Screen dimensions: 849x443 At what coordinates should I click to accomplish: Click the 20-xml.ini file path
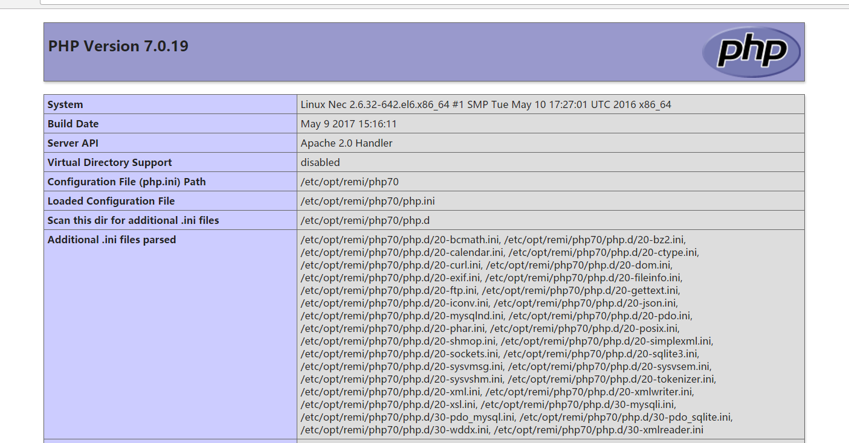[x=390, y=392]
